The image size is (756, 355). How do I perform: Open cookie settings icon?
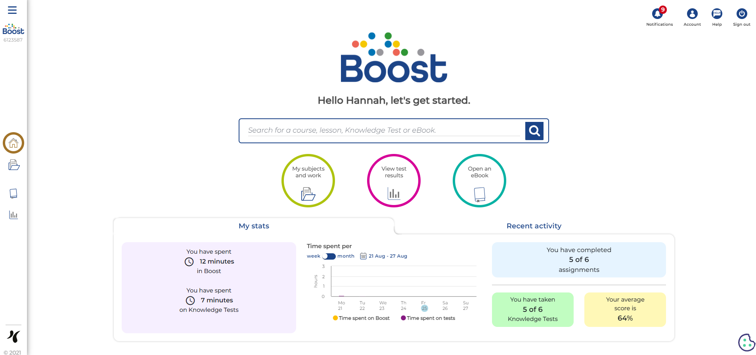[x=746, y=342]
